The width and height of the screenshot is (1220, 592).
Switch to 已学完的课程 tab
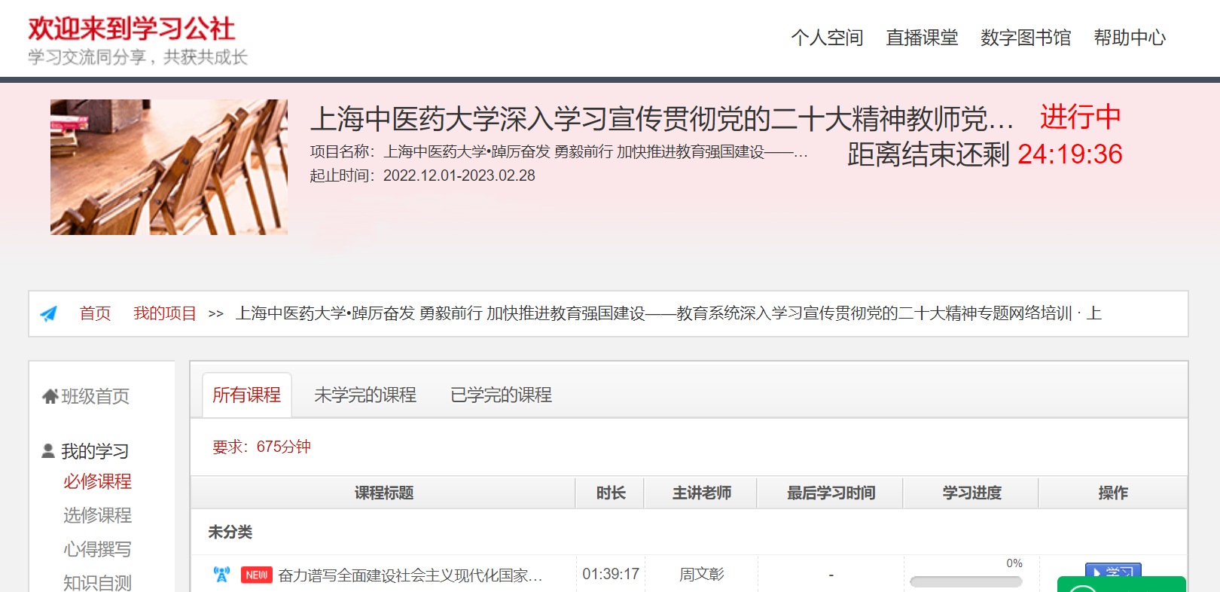point(501,395)
